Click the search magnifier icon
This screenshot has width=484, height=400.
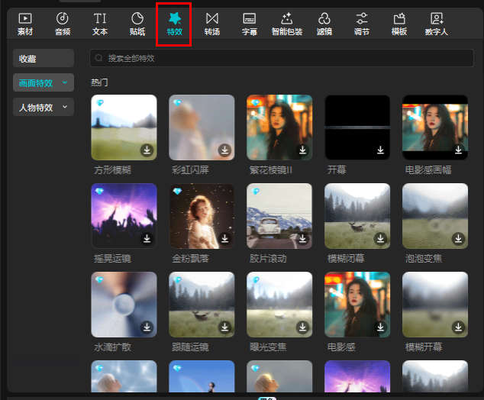click(98, 58)
